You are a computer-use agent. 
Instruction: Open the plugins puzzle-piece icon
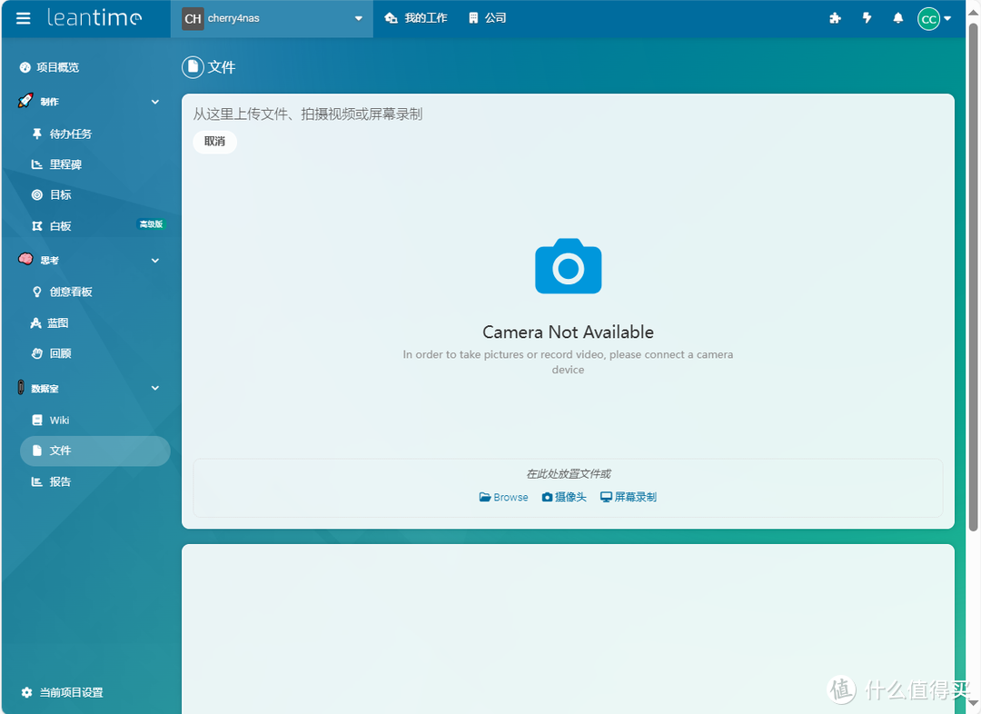click(x=835, y=17)
